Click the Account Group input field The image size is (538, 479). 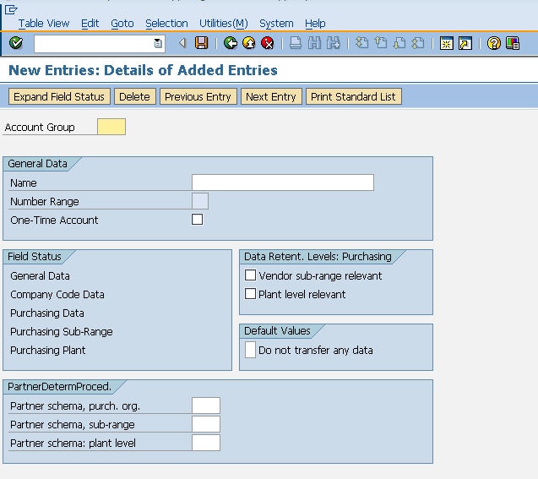[x=111, y=127]
